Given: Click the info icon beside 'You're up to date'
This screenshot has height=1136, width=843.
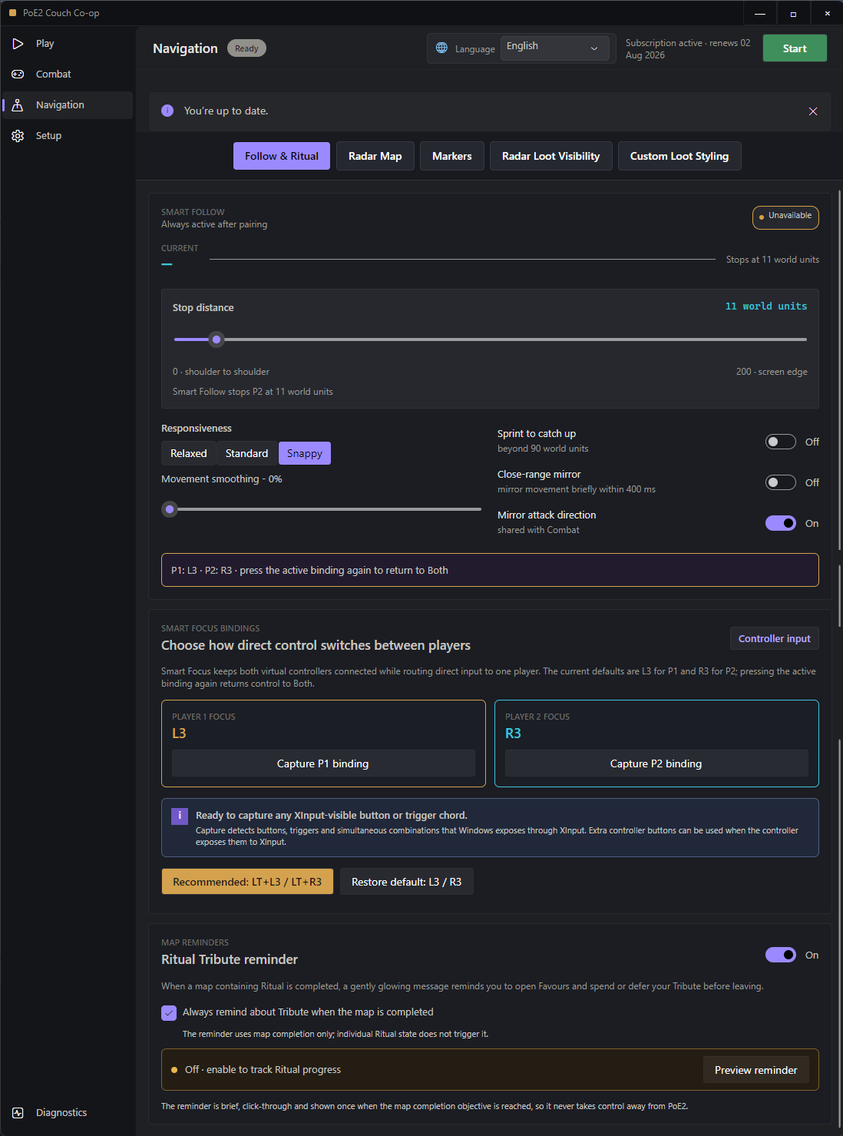Looking at the screenshot, I should 167,111.
